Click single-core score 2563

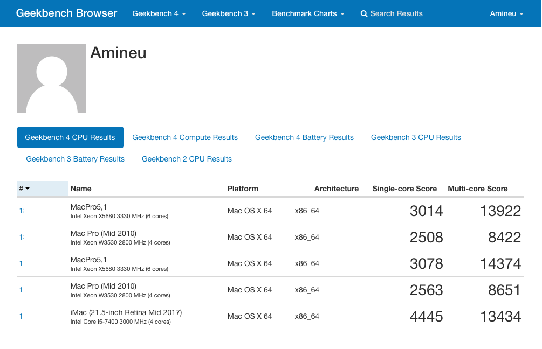point(426,290)
